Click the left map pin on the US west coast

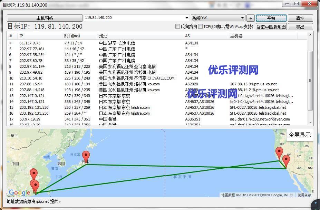point(279,153)
